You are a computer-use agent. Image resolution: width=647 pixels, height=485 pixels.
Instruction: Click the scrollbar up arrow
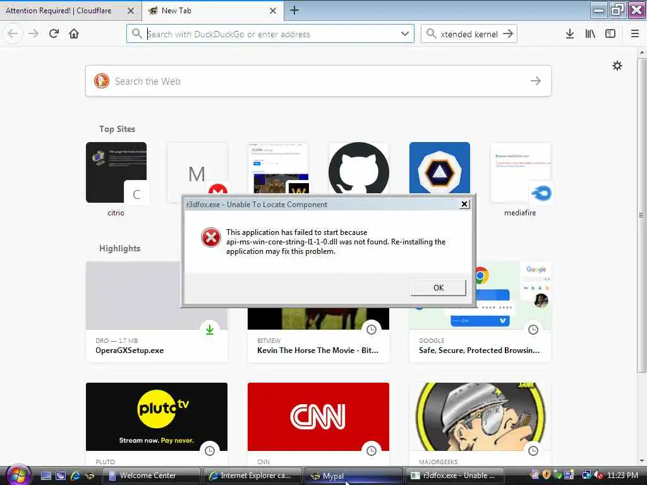tap(641, 52)
